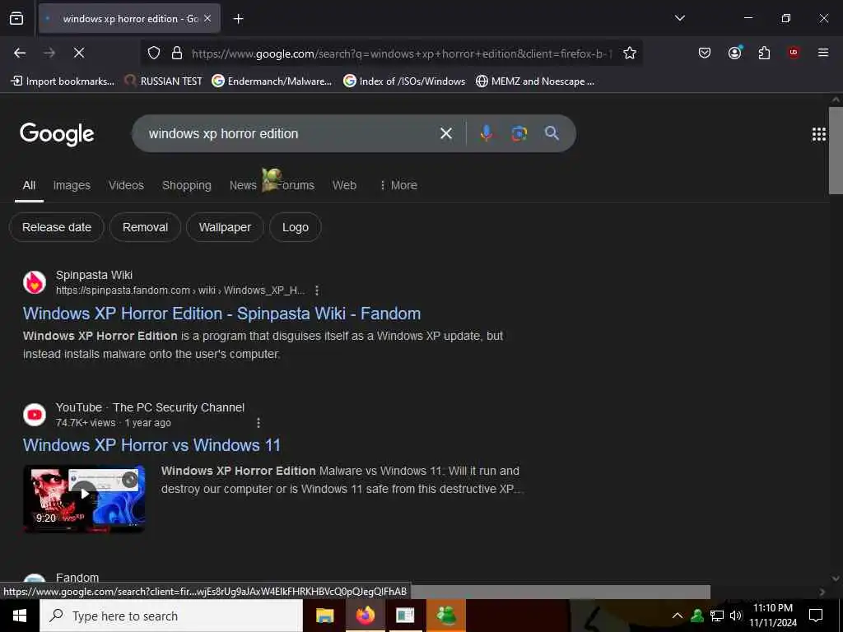This screenshot has width=843, height=632.
Task: Open MEMZ and Noescape bookmark
Action: coord(535,81)
